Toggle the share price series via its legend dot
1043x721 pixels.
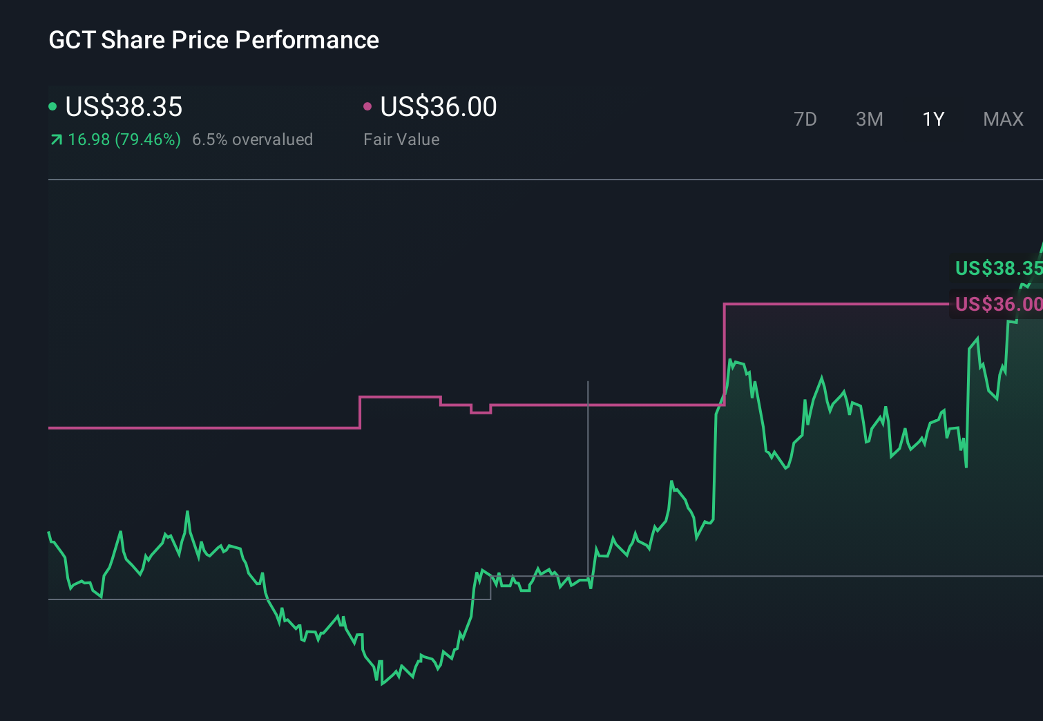pos(52,105)
